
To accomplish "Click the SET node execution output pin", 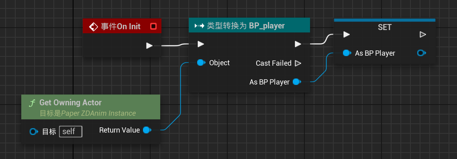I will [x=422, y=34].
